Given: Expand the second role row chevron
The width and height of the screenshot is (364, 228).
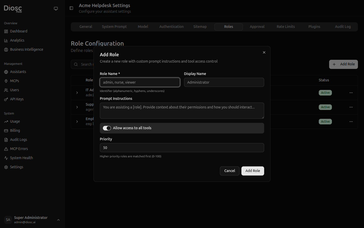Looking at the screenshot, I should coord(77,107).
